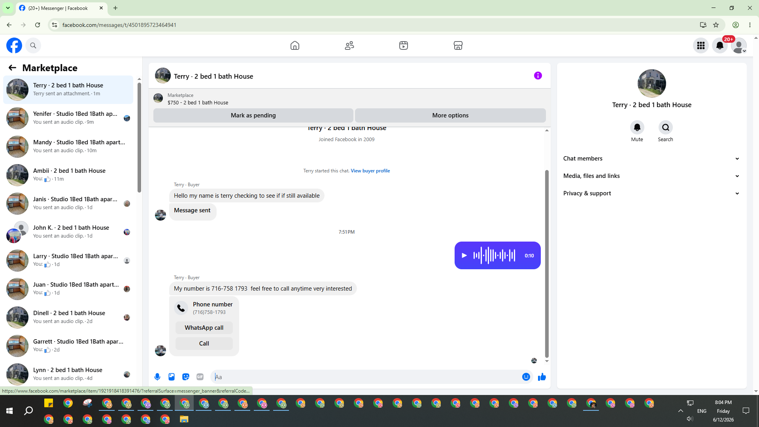
Task: Open the Lynn 2 bed 1 bath conversation
Action: pos(68,374)
